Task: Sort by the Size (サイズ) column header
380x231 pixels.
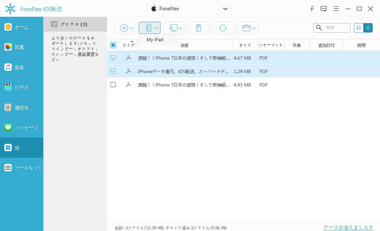Action: pyautogui.click(x=245, y=45)
